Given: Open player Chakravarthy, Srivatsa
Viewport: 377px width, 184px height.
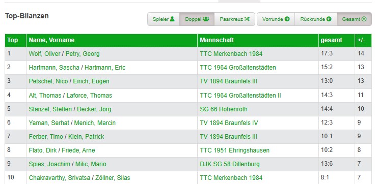Looking at the screenshot, I should pos(60,178).
